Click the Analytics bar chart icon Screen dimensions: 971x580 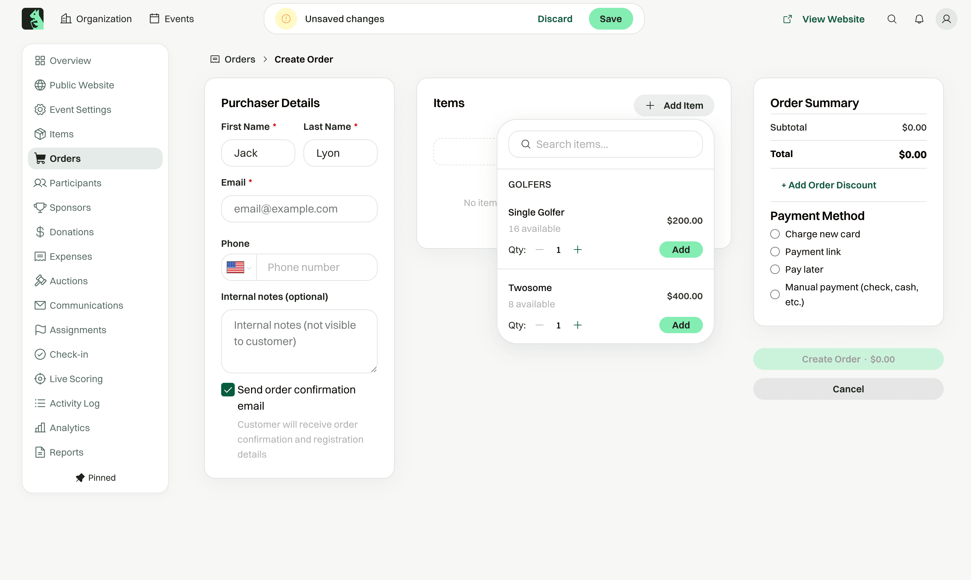(x=40, y=428)
